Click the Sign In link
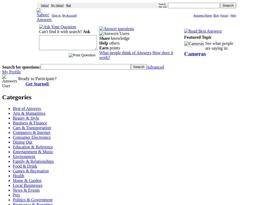274x205 pixels. [56, 15]
